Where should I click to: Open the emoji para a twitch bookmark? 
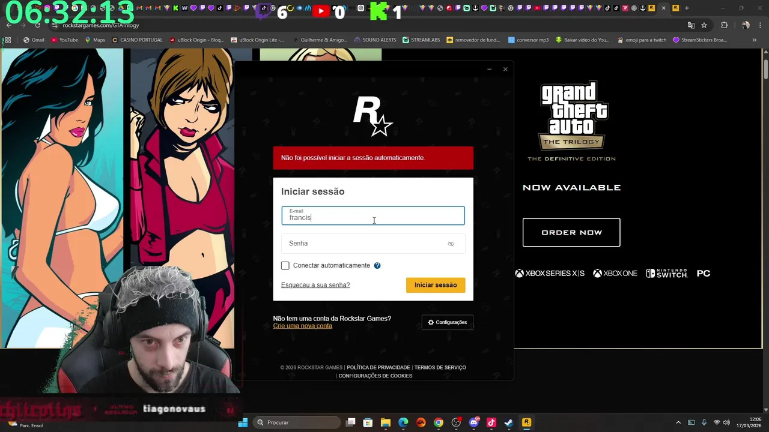click(641, 40)
